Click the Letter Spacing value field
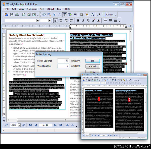The height and width of the screenshot is (149, 151). pos(63,61)
